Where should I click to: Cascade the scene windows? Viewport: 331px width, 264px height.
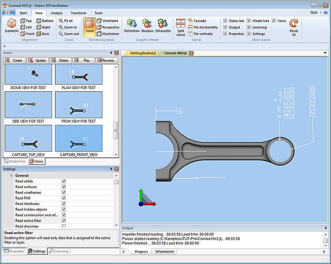click(x=197, y=21)
